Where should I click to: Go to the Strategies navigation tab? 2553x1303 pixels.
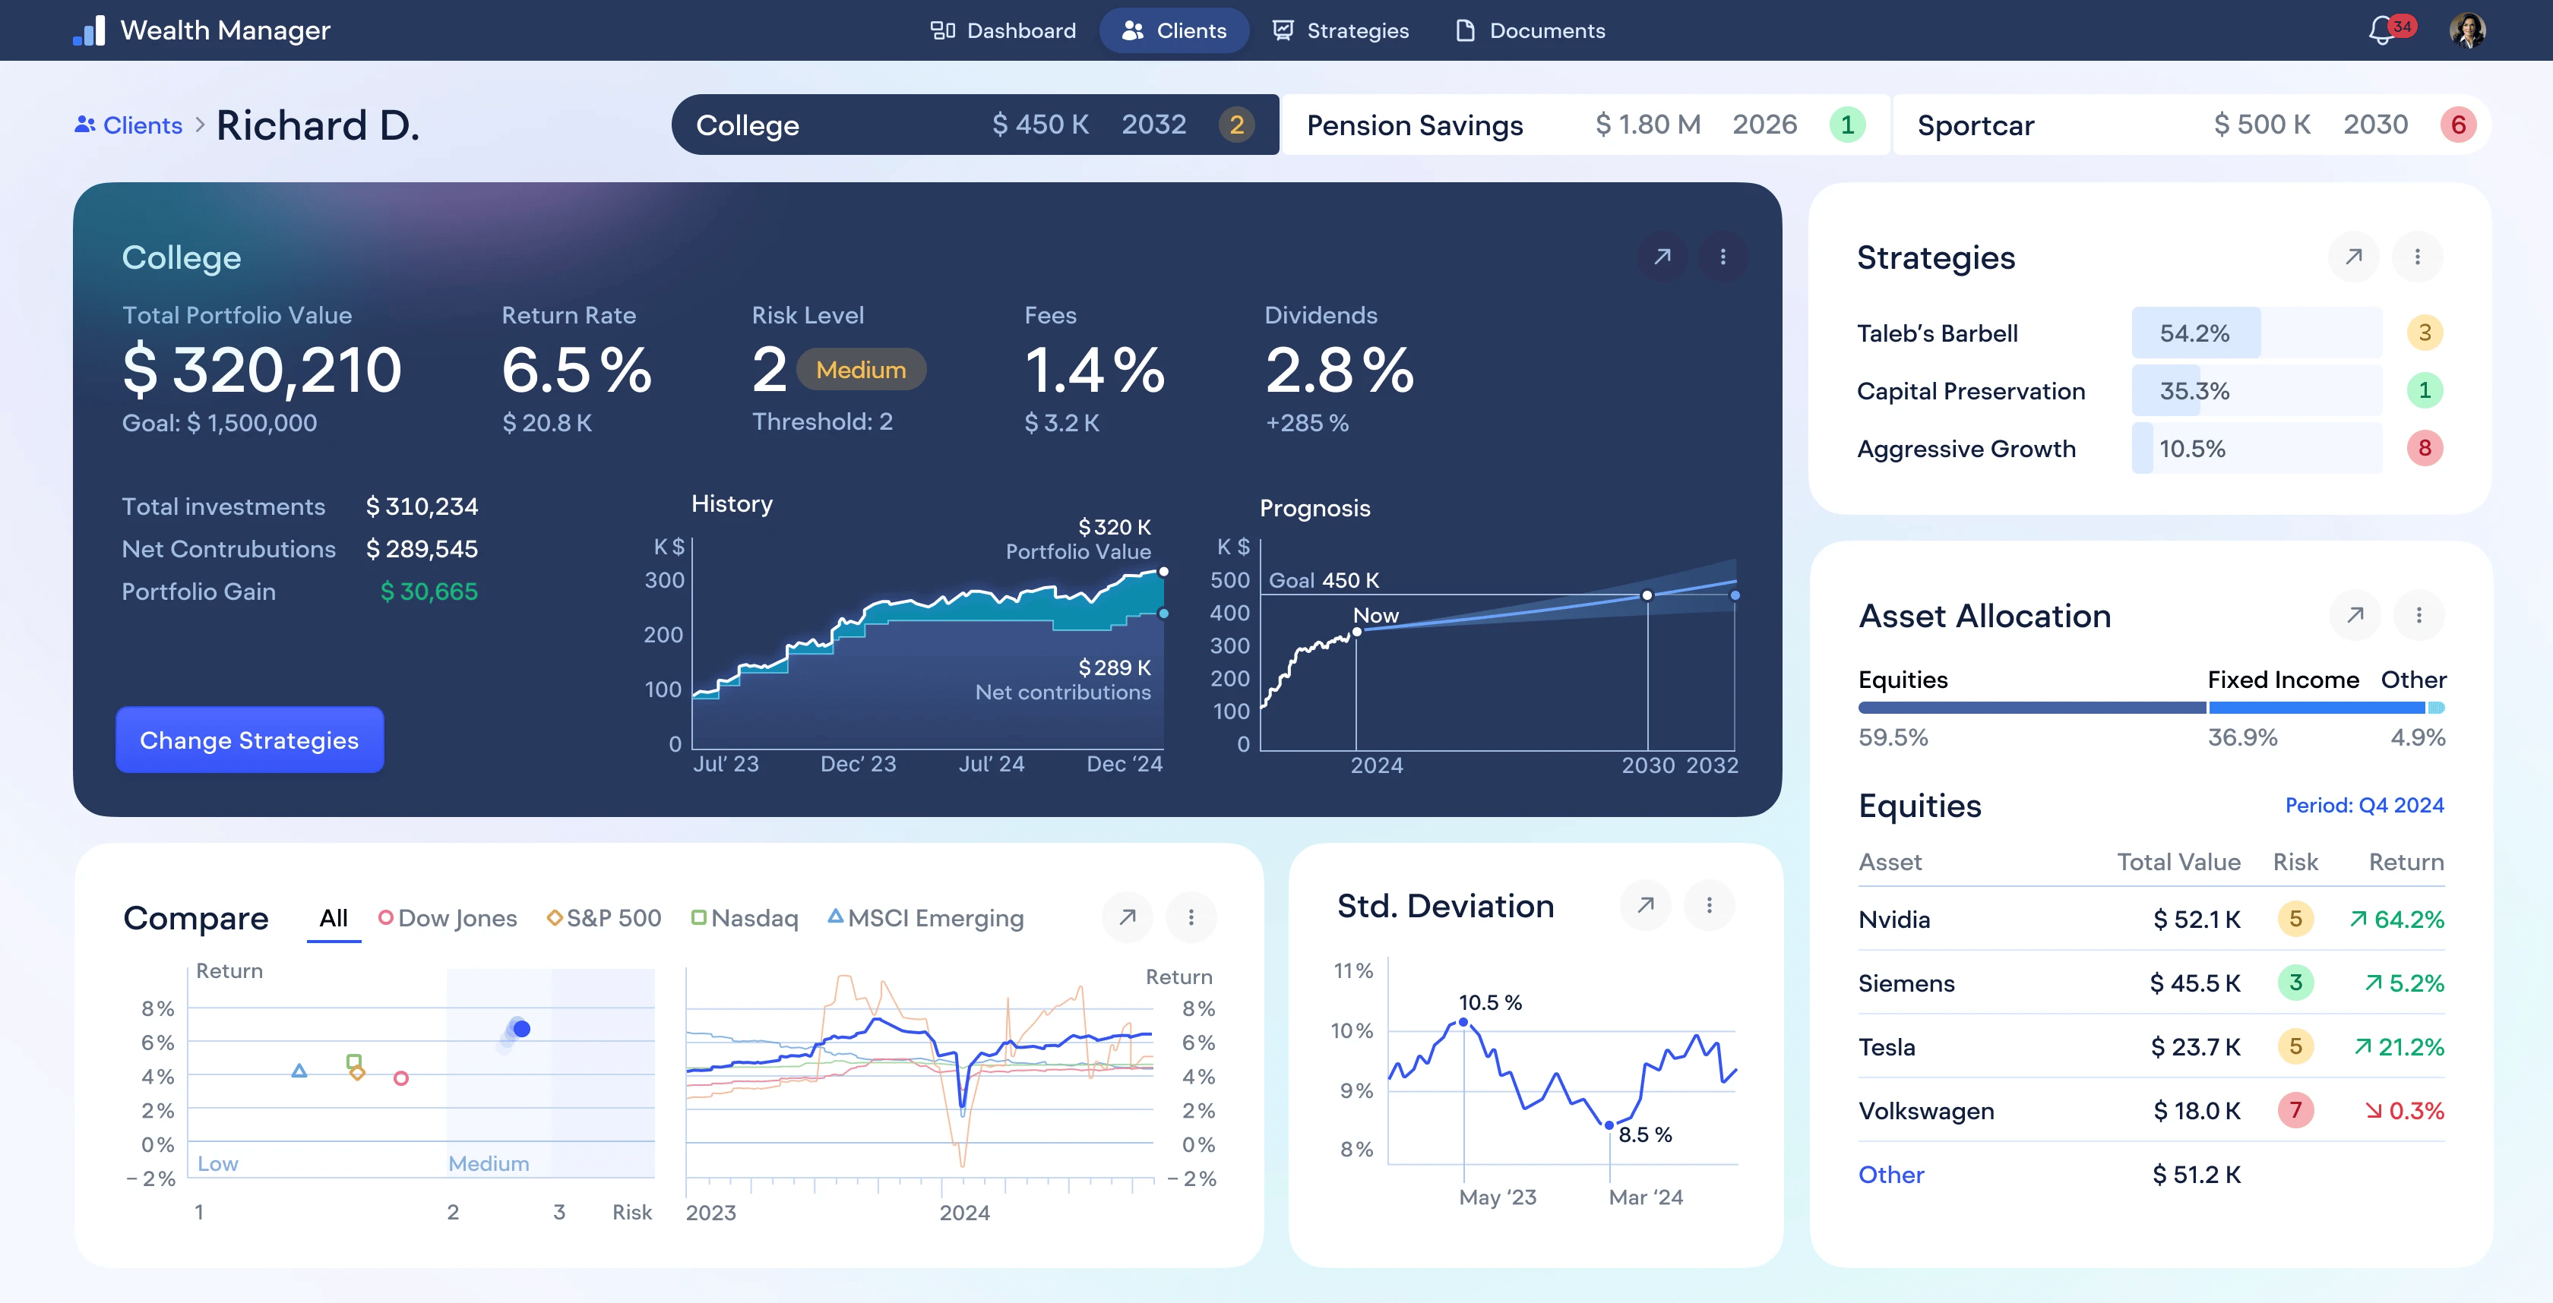pos(1341,30)
